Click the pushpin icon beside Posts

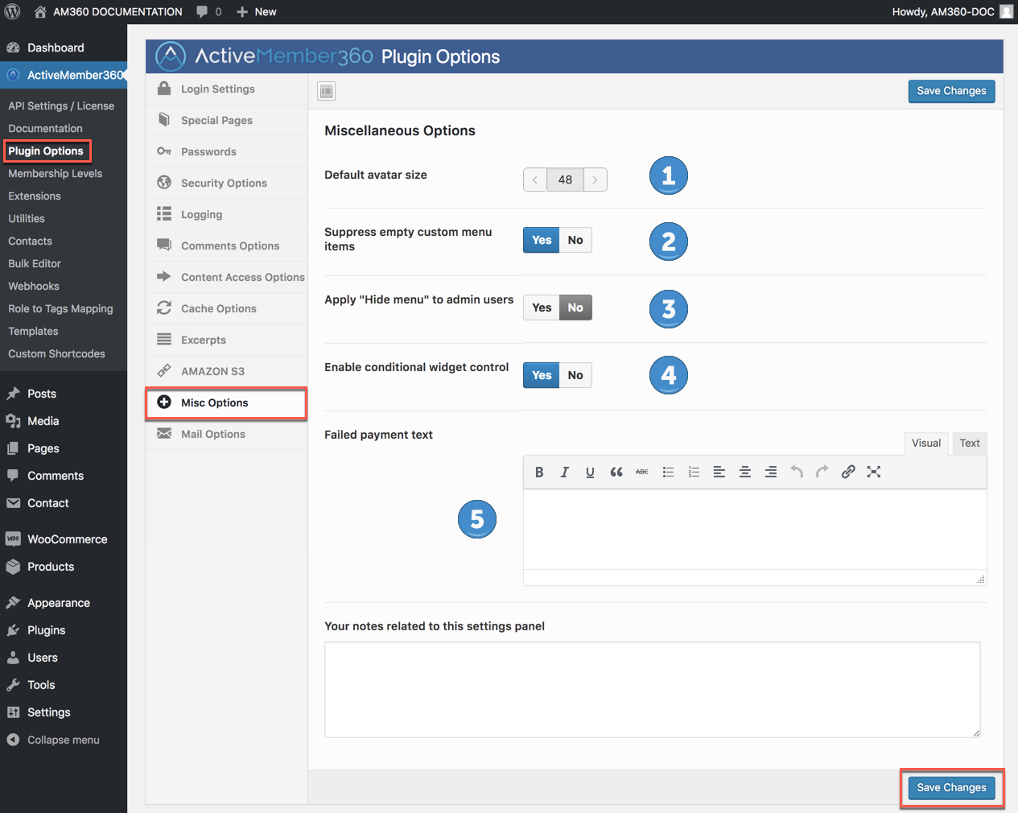[13, 394]
